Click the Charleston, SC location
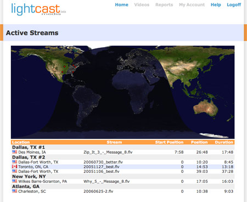This screenshot has width=247, height=202. pyautogui.click(x=32, y=191)
